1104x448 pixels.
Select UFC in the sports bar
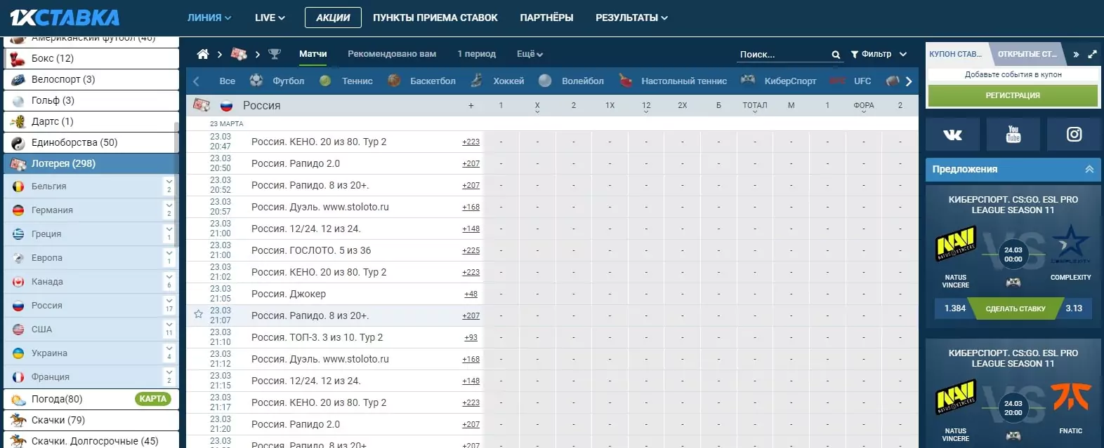(x=851, y=81)
